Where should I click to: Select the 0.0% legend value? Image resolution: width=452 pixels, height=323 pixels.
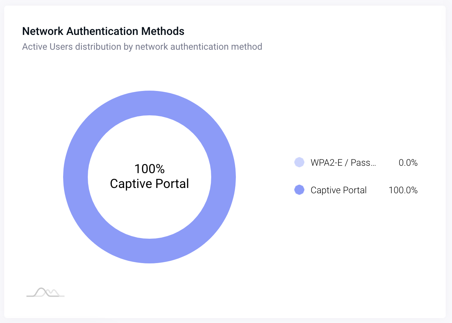(408, 163)
